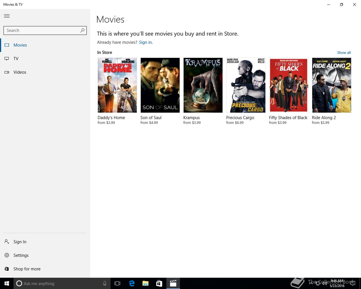Click the taskbar clock and date
This screenshot has width=361, height=289.
337,283
